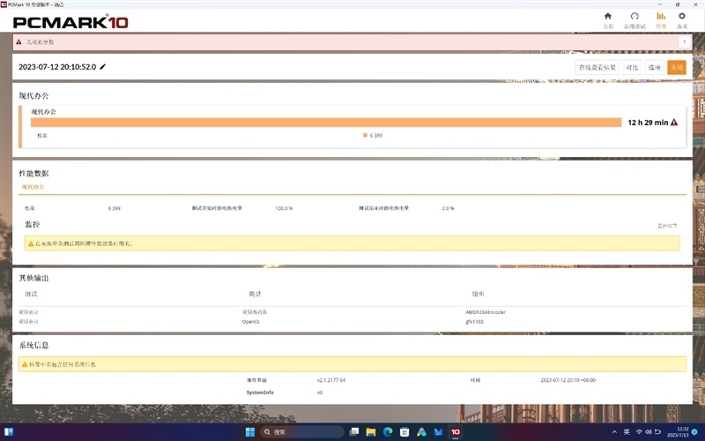Click the time value 2023-07-12 20:10 +08:00

[x=568, y=380]
